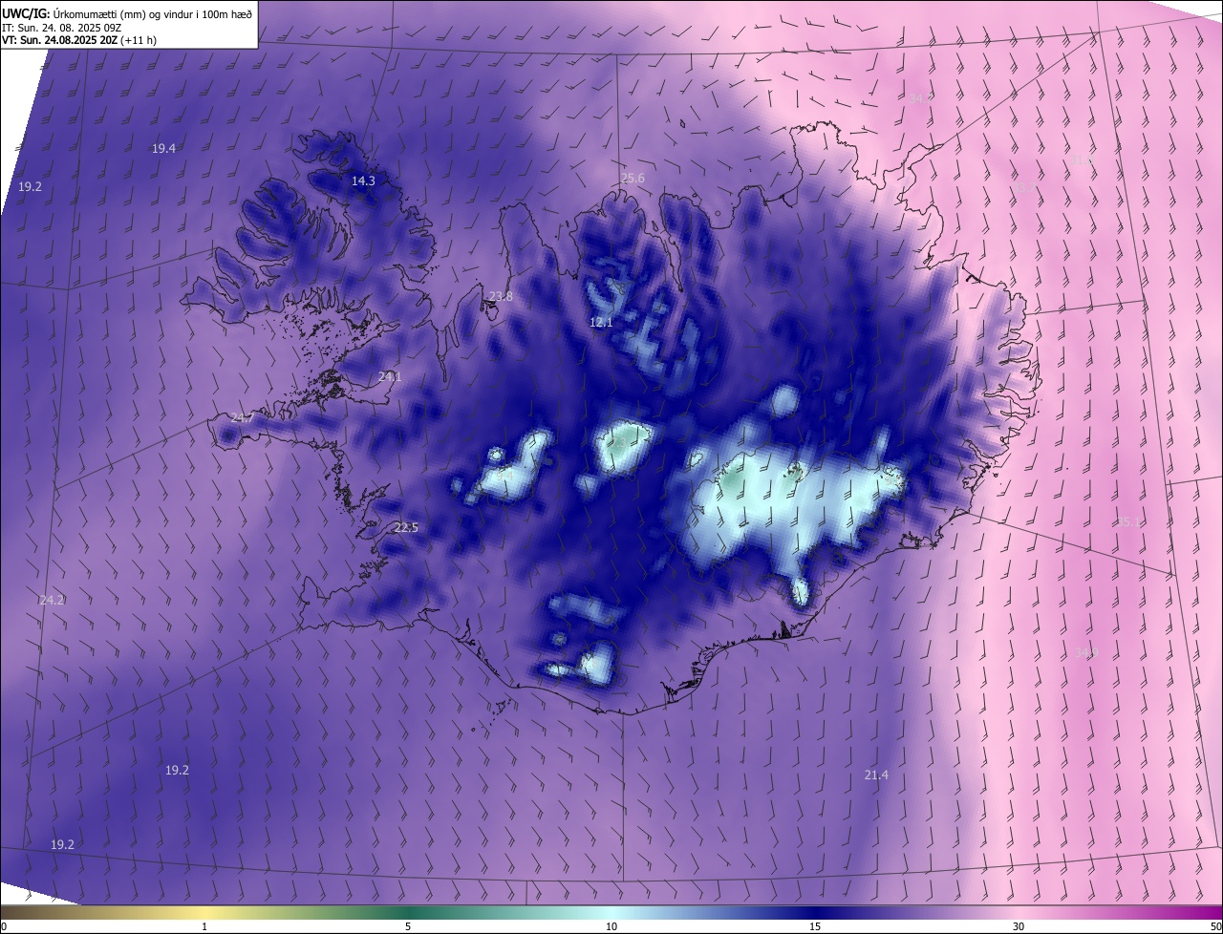The image size is (1223, 934).
Task: Click the 25.6 value label on the map
Action: click(x=633, y=178)
